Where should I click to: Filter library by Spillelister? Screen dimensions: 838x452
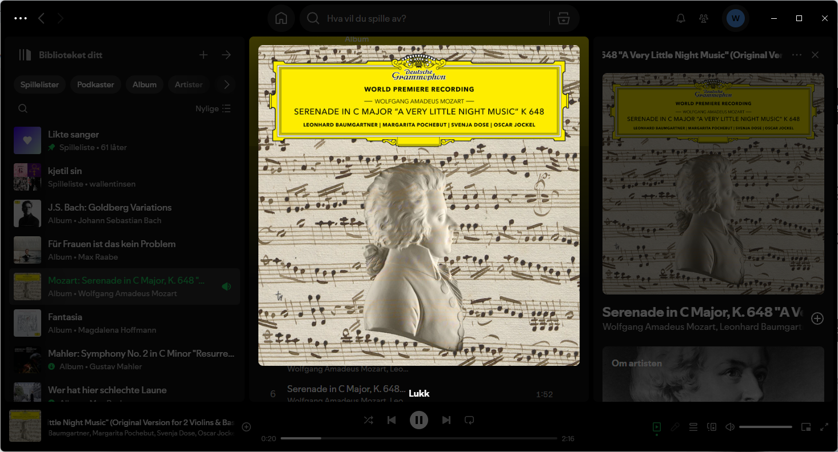(x=40, y=84)
